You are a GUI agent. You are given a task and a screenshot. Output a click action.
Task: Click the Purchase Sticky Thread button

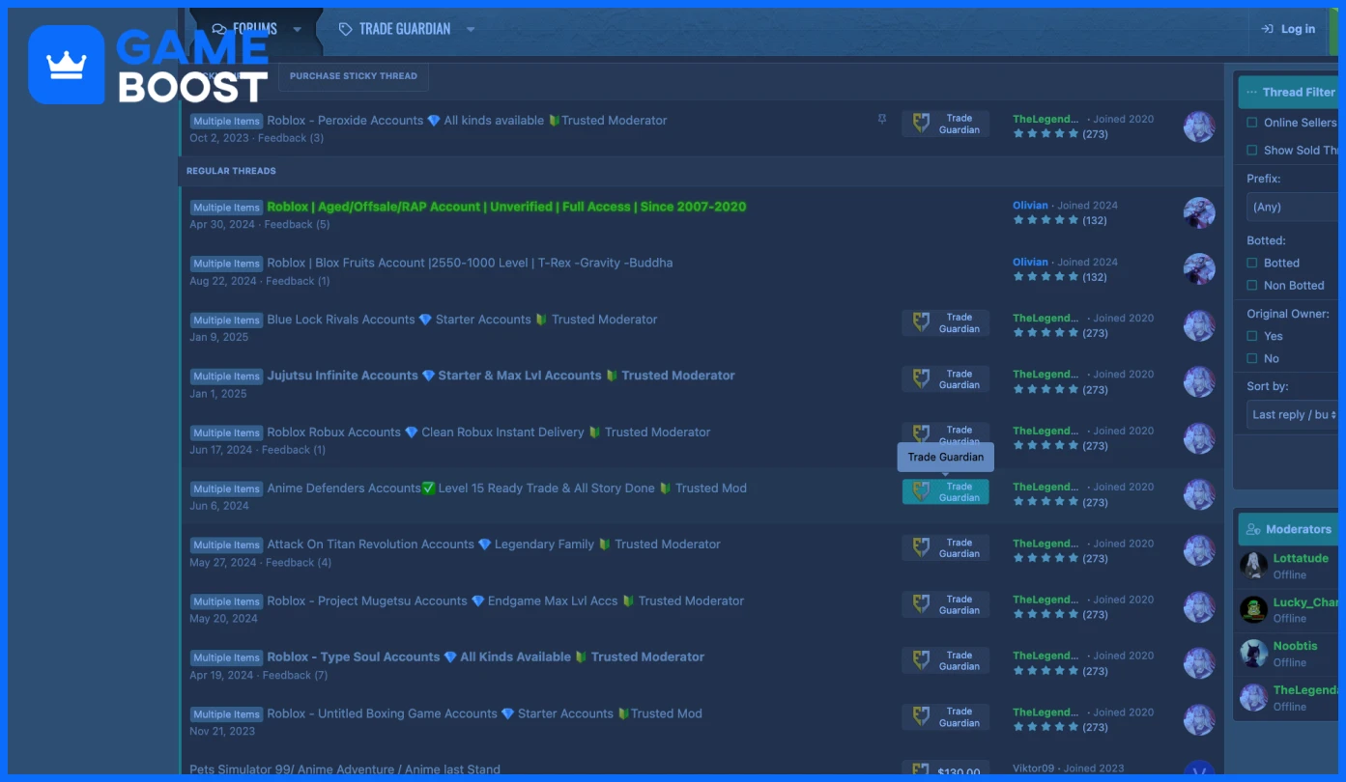point(354,76)
